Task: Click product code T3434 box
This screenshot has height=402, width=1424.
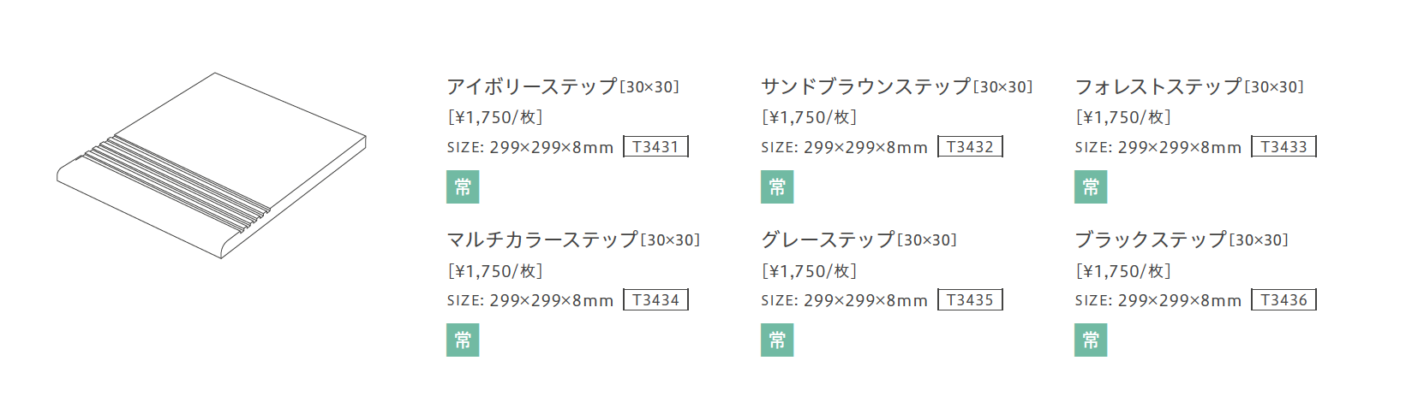Action: [655, 300]
